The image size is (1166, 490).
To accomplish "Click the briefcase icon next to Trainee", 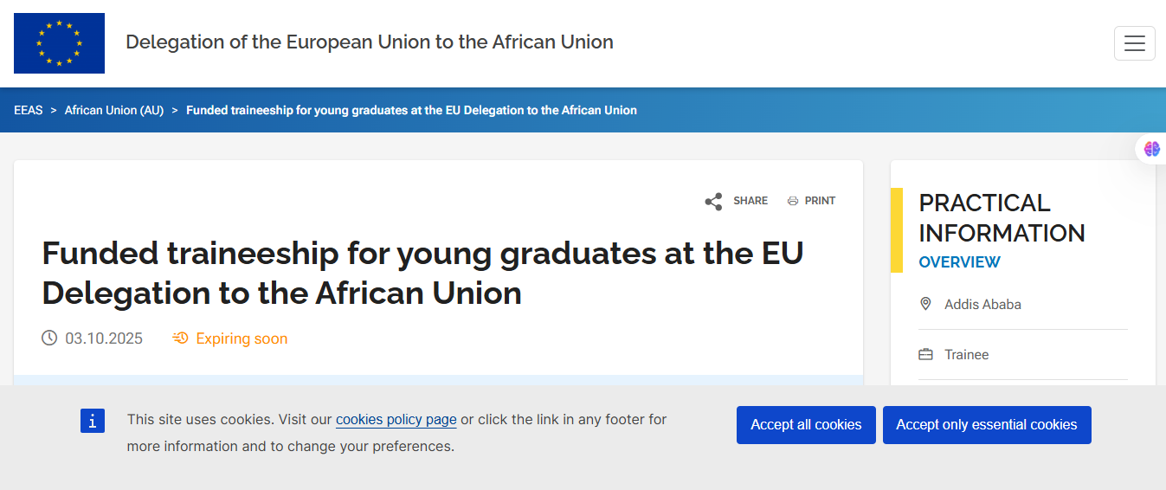I will [x=925, y=354].
